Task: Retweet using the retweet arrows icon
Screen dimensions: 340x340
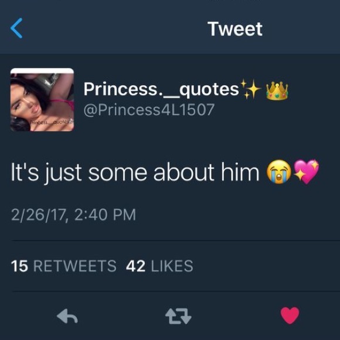Action: 178,316
